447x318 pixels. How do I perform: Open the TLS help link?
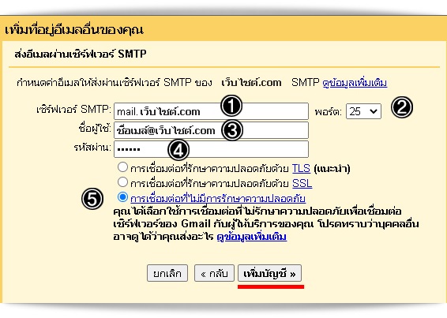click(301, 168)
